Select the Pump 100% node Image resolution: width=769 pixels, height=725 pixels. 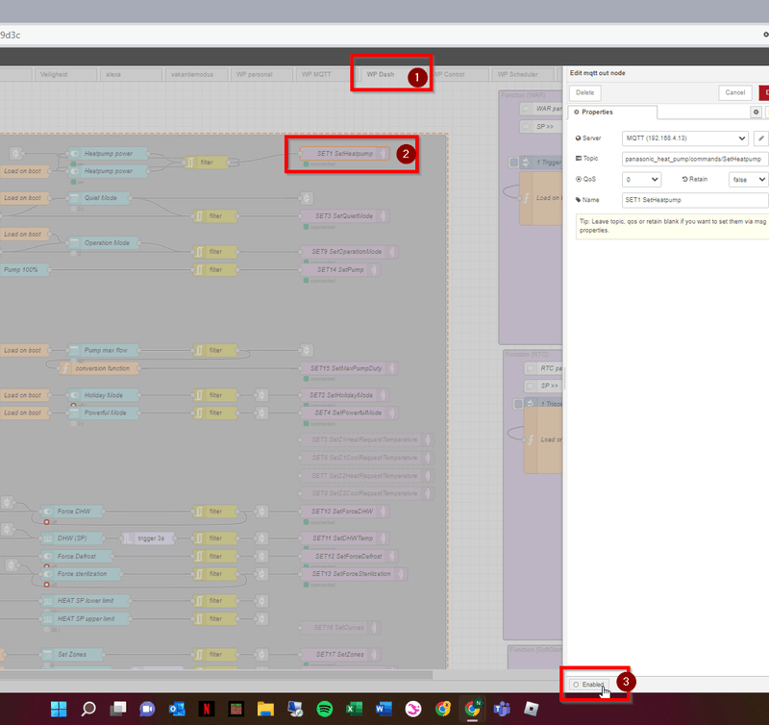tap(25, 270)
